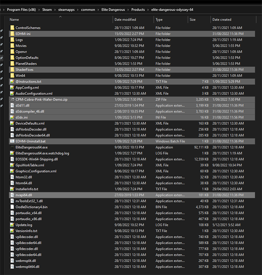Select webmsplit.dll file name
The width and height of the screenshot is (262, 275).
click(x=26, y=261)
